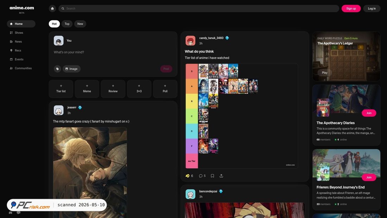Bookmark the tier list post
Viewport: 387px width, 218px height.
[212, 176]
